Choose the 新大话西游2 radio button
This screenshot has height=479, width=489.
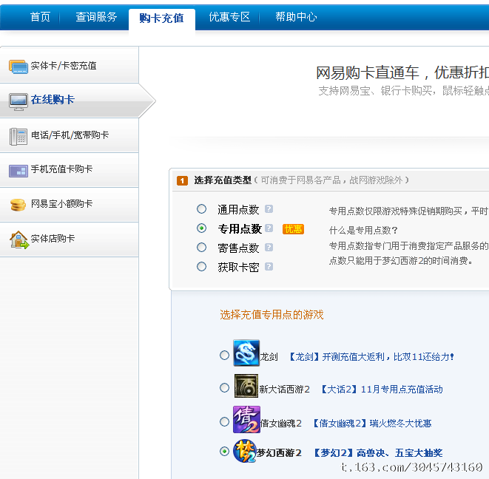pos(224,388)
